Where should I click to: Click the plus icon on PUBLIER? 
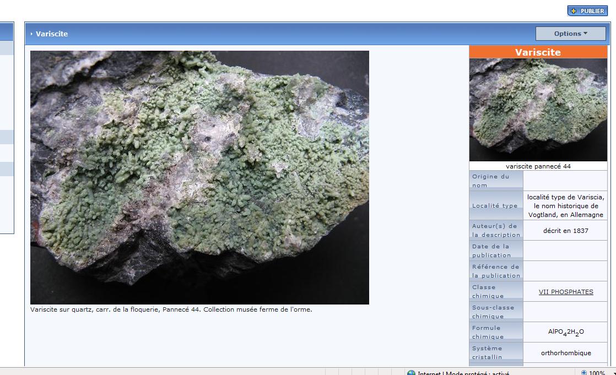(574, 11)
